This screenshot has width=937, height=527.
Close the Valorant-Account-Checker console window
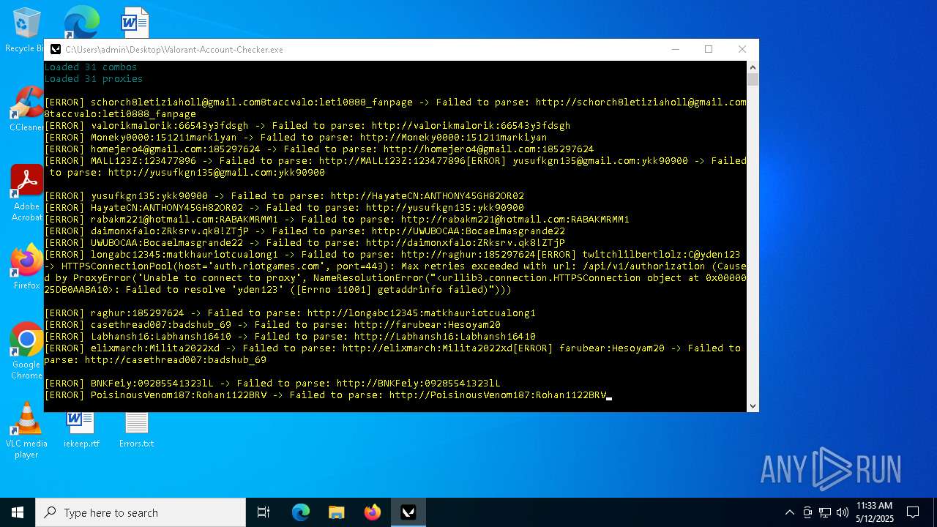742,49
